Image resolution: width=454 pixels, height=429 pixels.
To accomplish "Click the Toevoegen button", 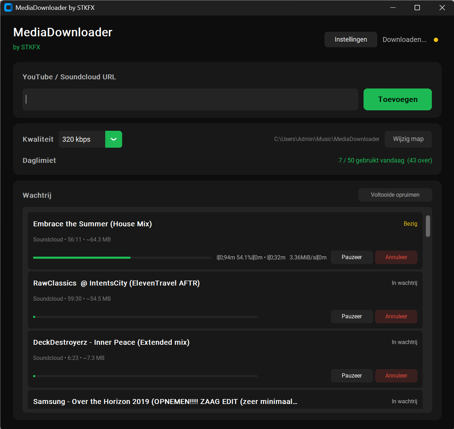I will (398, 99).
